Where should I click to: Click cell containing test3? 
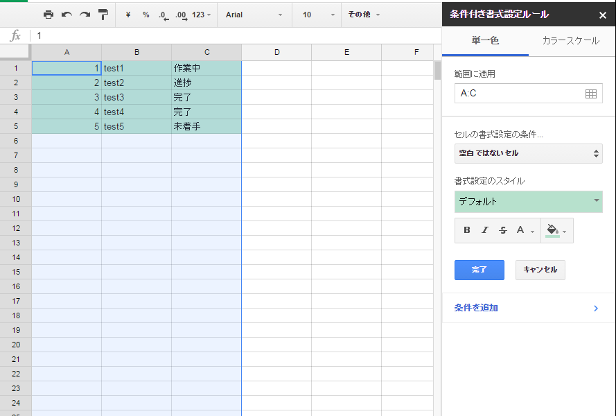137,97
